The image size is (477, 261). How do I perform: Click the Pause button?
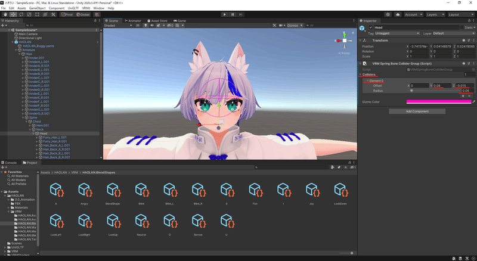click(x=233, y=14)
